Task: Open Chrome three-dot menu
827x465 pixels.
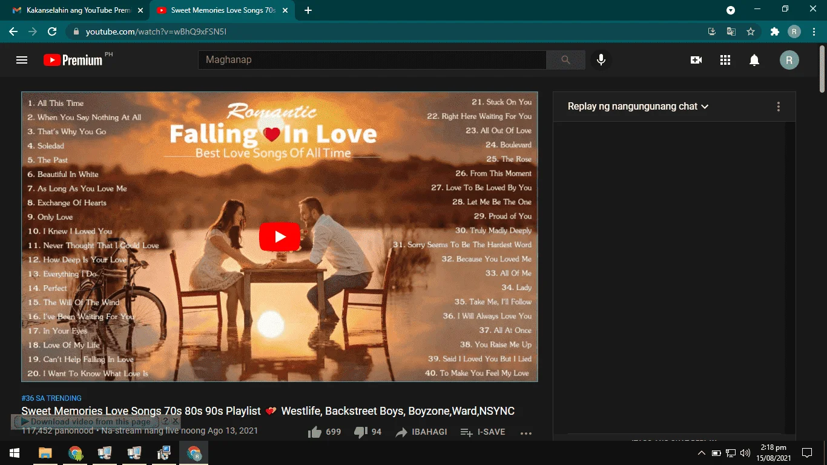Action: coord(814,31)
